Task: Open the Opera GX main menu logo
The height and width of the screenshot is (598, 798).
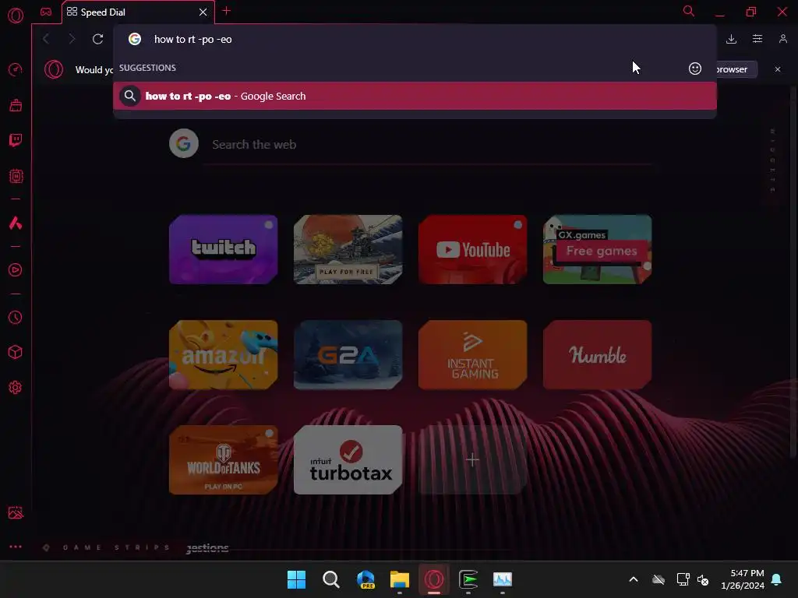Action: [16, 16]
